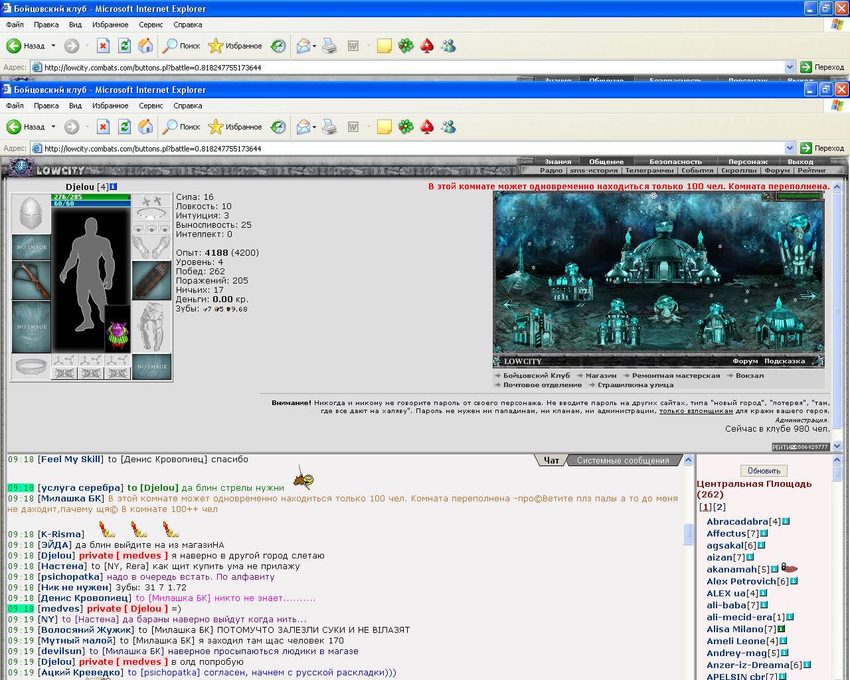Click the chat pane vertical scrollbar thumb
850x680 pixels.
click(689, 534)
